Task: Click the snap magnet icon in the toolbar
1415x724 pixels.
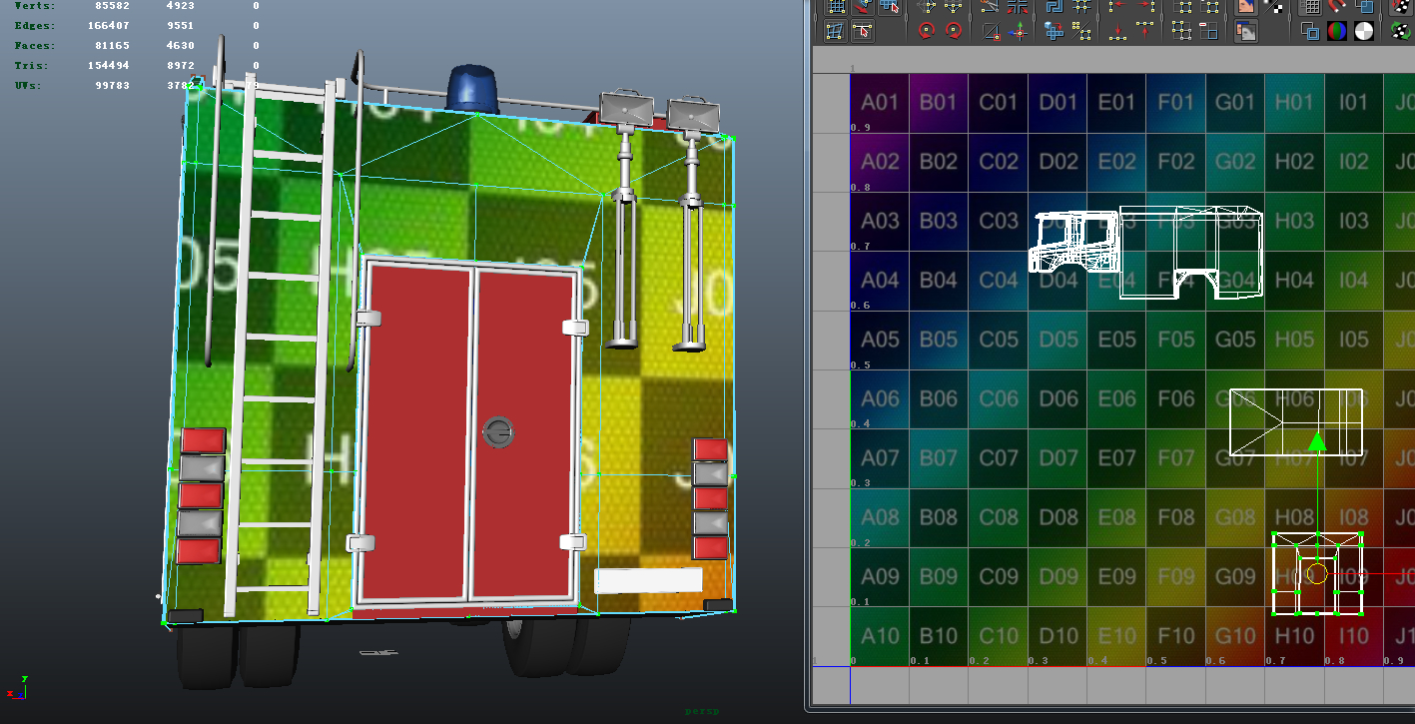Action: [1337, 5]
